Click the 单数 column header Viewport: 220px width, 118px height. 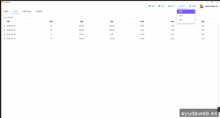click(x=51, y=22)
